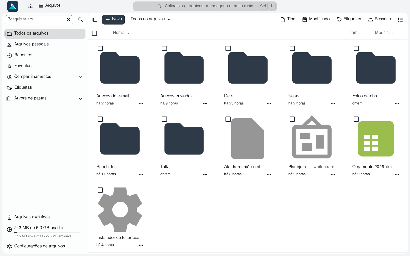Switch to list view layout icon
This screenshot has height=256, width=410.
[401, 20]
